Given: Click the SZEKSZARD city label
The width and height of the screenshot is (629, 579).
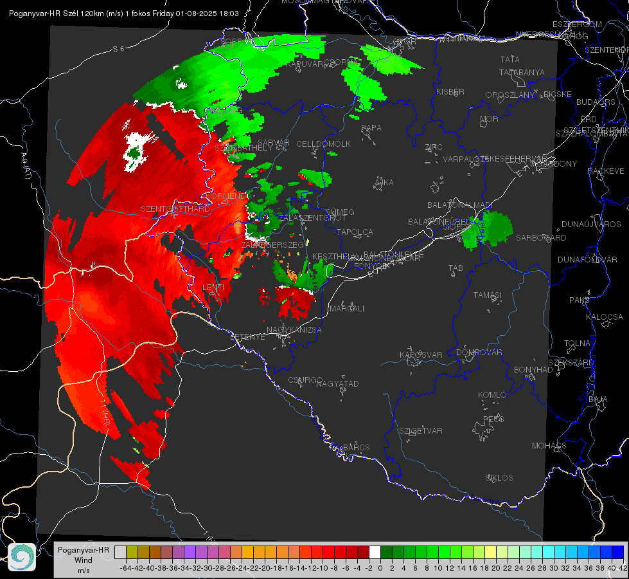Looking at the screenshot, I should 571,363.
